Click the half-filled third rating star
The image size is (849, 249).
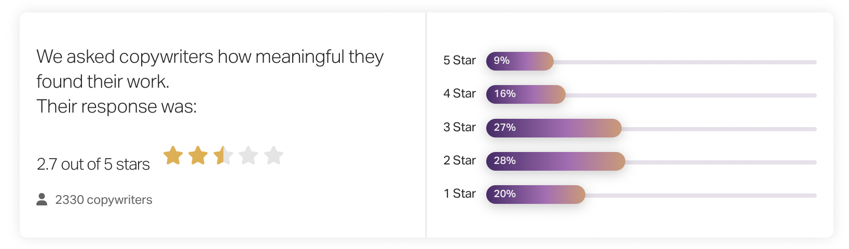[x=223, y=155]
